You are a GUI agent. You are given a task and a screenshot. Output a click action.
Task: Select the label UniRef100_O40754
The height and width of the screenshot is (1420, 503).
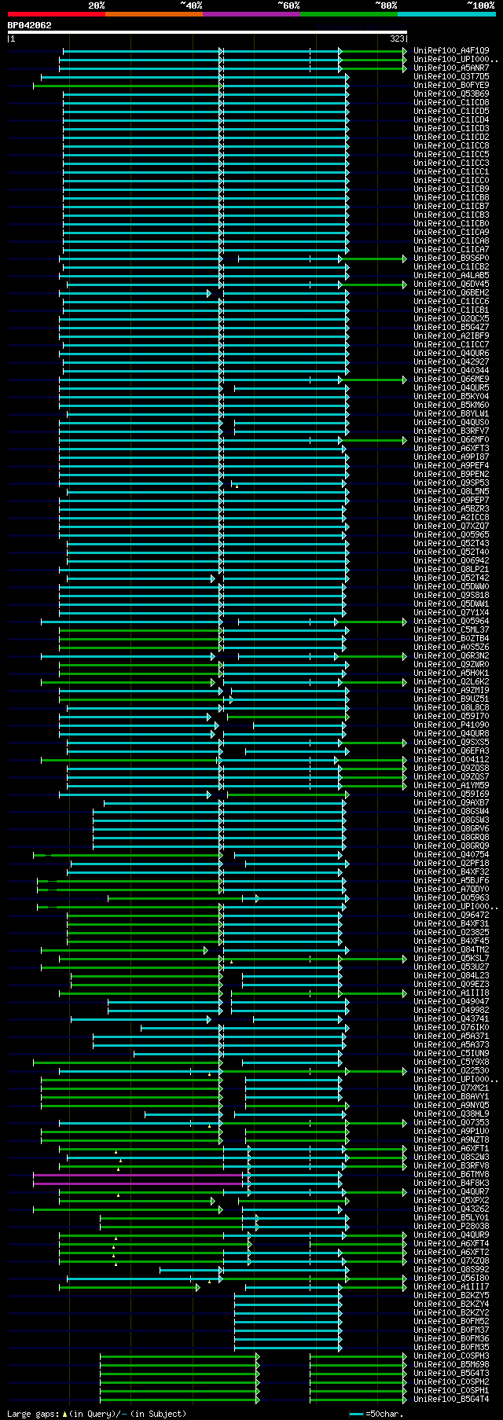pos(451,855)
